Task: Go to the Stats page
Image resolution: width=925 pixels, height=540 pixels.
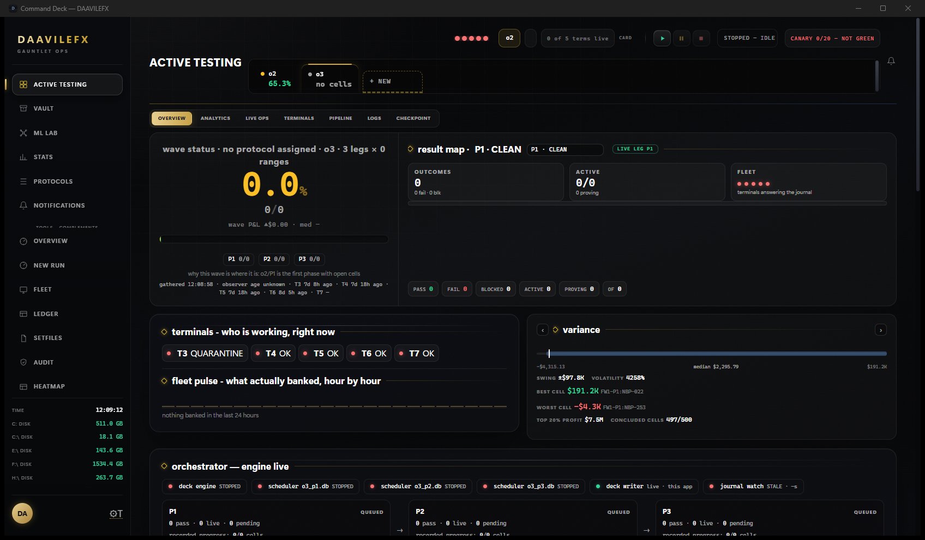Action: (67, 157)
